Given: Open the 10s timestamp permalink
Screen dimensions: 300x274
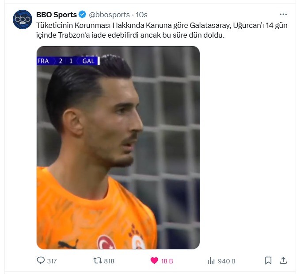Looking at the screenshot, I should coord(141,15).
